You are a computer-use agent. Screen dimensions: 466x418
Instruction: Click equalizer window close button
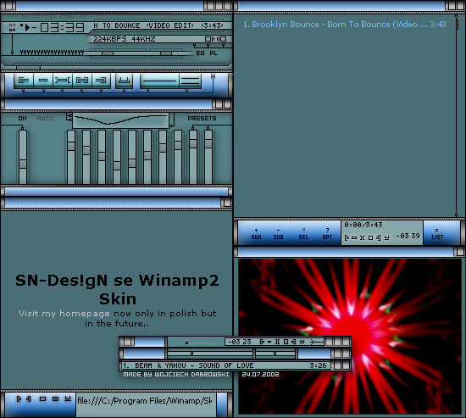point(227,103)
